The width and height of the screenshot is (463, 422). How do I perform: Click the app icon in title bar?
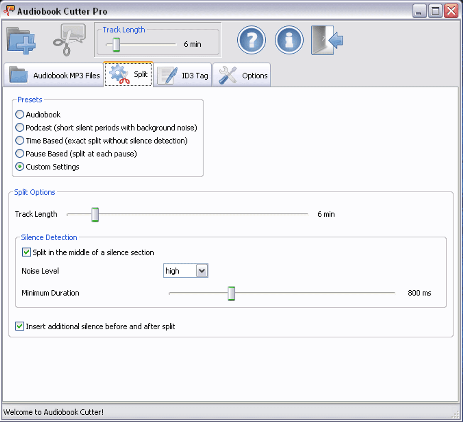point(8,10)
